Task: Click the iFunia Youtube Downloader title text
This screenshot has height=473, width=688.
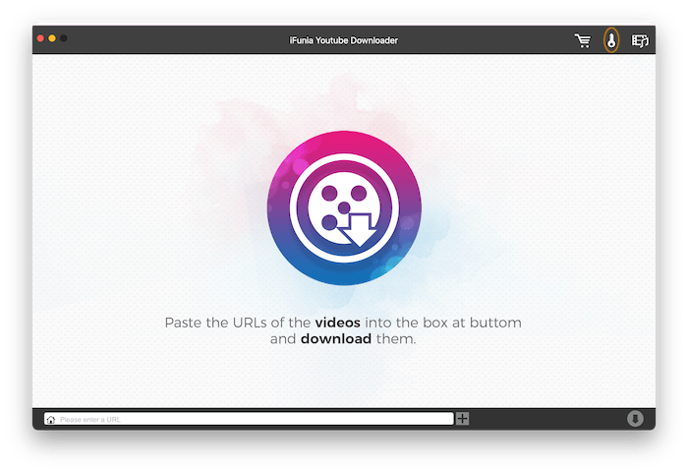Action: click(344, 40)
